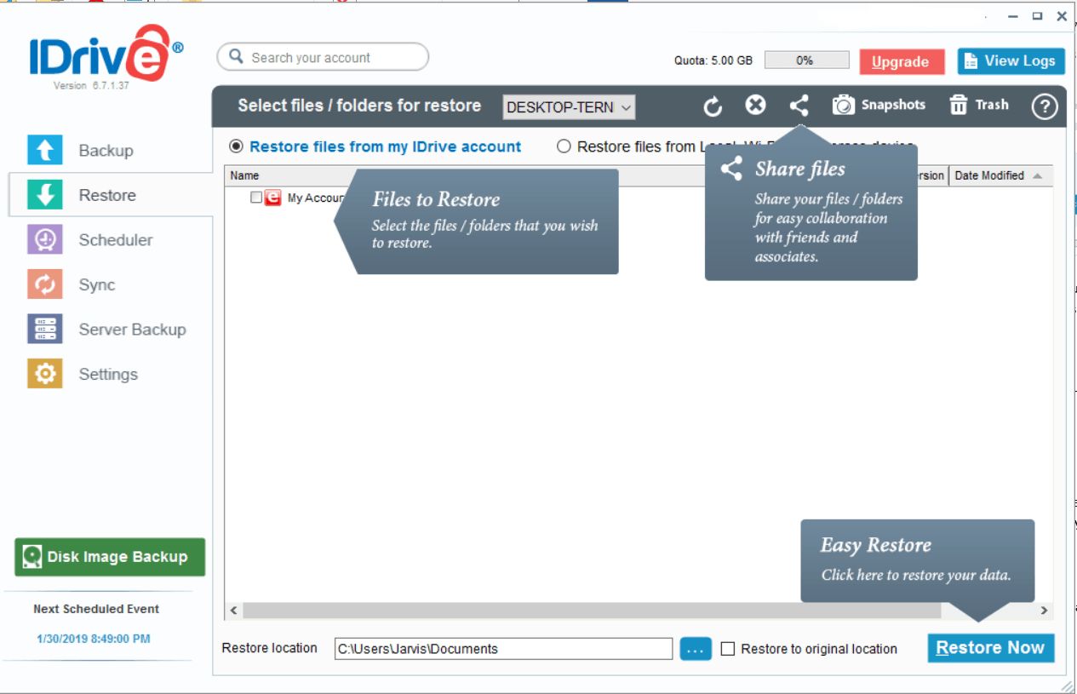This screenshot has height=694, width=1077.
Task: Click the My Account red IDrive icon
Action: [x=273, y=198]
